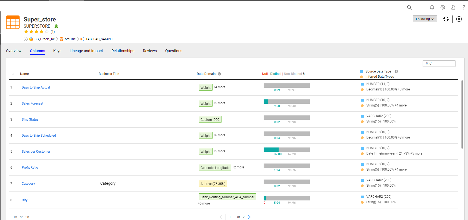
Task: Select the Columns tab
Action: click(x=38, y=51)
